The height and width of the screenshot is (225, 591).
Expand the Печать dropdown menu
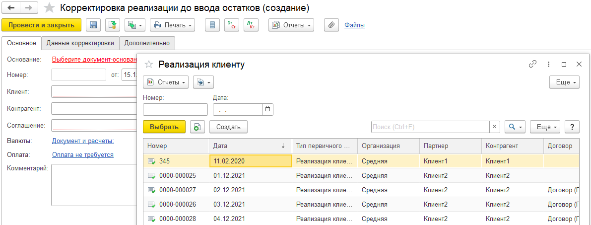pos(173,25)
